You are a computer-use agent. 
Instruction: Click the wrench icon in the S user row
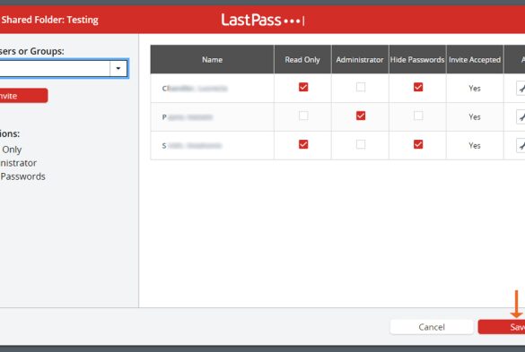pyautogui.click(x=521, y=145)
